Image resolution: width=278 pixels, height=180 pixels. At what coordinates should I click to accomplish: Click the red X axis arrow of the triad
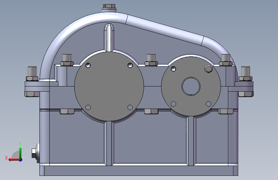[14, 160]
